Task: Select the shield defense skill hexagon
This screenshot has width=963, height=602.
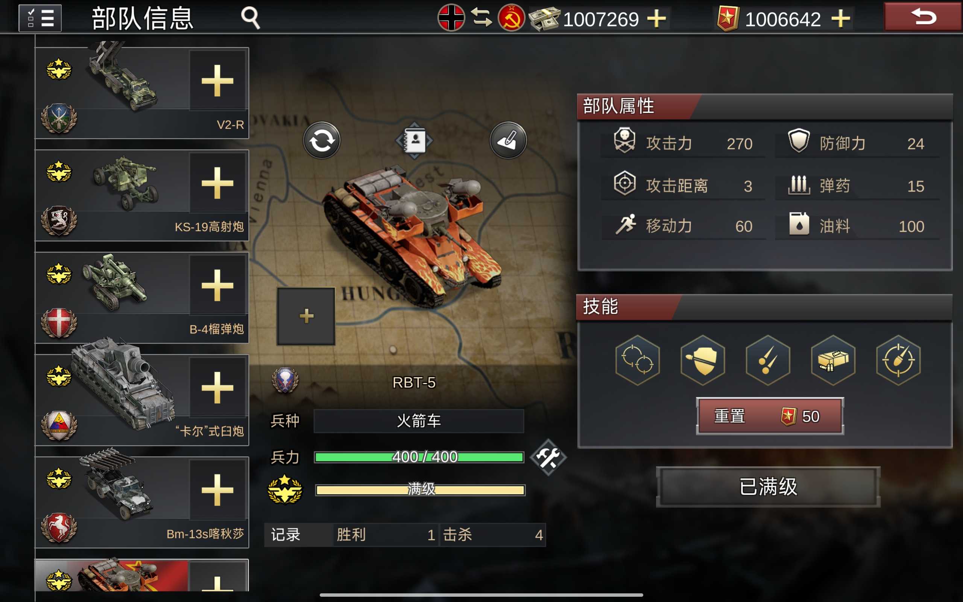Action: (x=703, y=360)
